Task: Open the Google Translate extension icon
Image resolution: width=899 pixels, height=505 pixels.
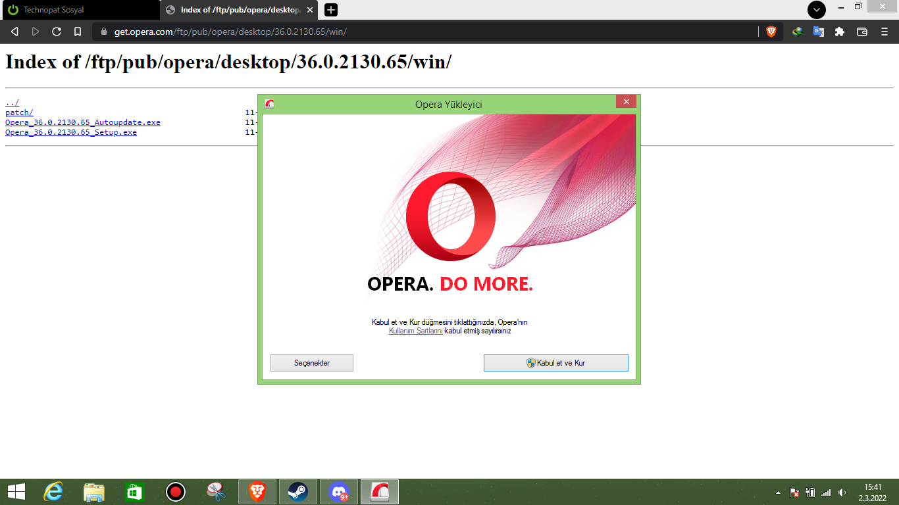Action: coord(818,32)
